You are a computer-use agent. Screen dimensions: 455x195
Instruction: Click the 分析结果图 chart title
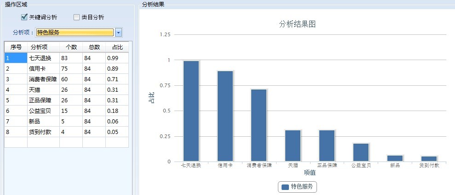[x=298, y=24]
